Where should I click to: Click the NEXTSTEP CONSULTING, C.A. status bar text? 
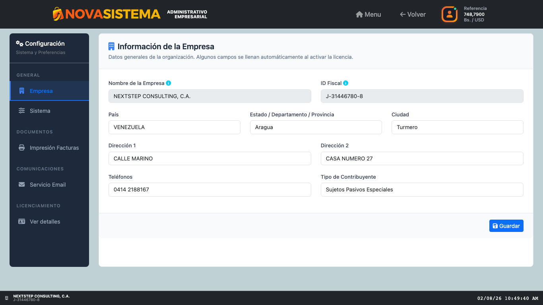tap(41, 296)
